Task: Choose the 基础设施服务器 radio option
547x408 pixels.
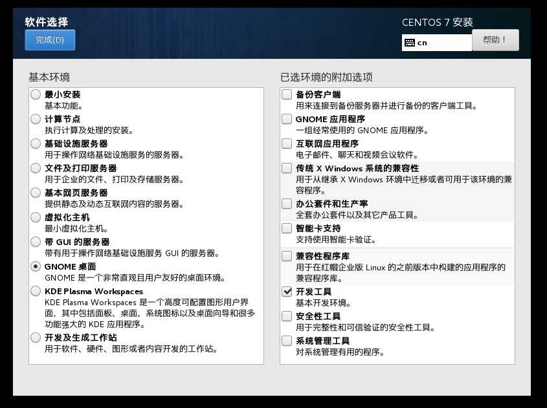Action: 36,144
